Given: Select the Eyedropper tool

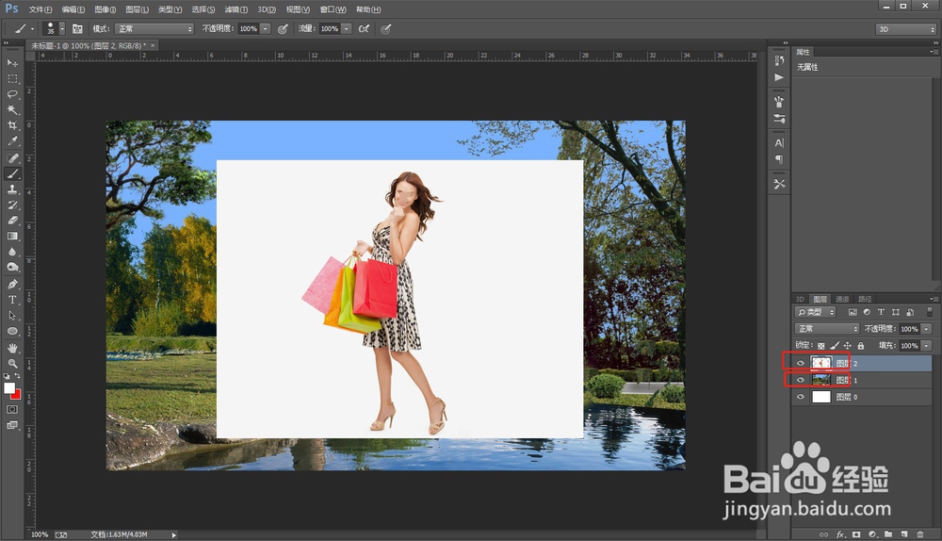Looking at the screenshot, I should point(12,141).
